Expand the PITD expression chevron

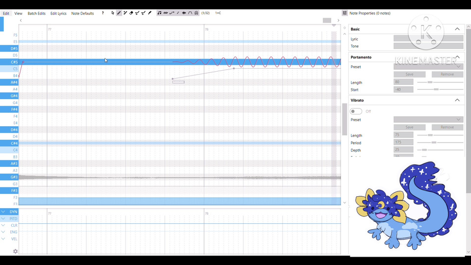tap(3, 218)
